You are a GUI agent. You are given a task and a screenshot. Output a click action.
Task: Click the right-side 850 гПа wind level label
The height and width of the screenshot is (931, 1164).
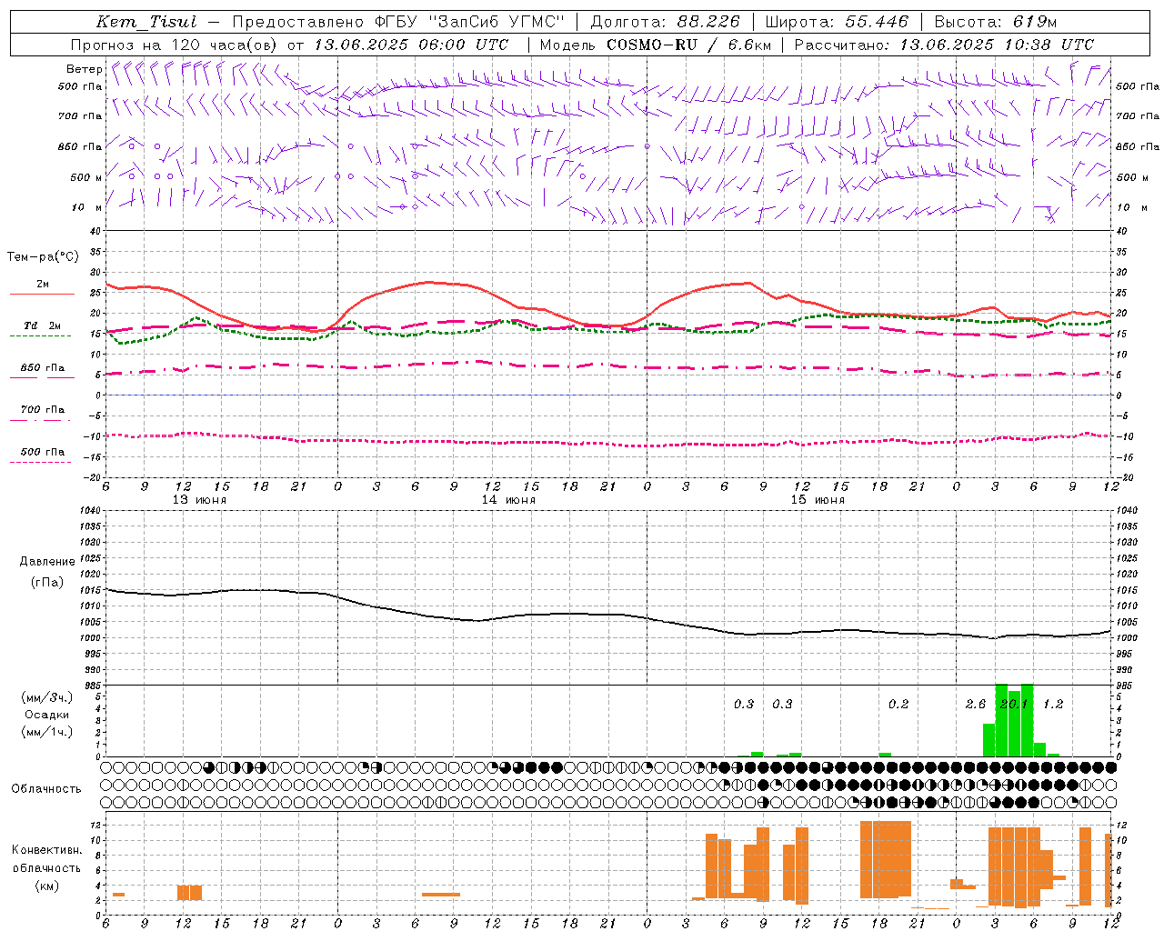point(1138,146)
